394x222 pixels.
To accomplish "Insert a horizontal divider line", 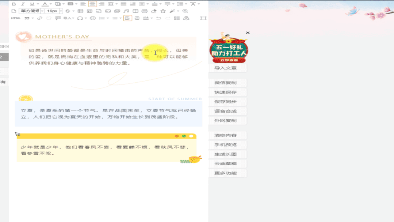I will coord(145,11).
